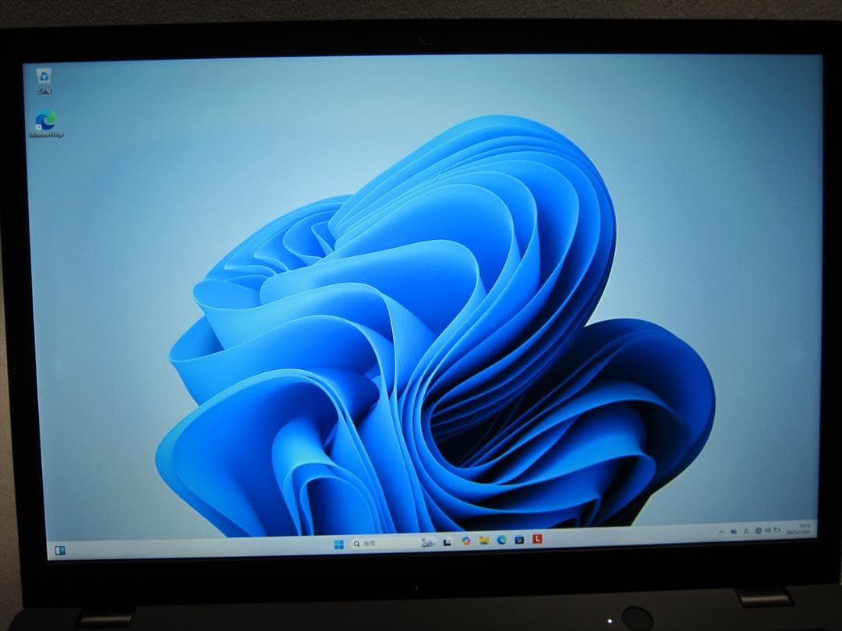This screenshot has height=631, width=842.
Task: Open Task View from the taskbar
Action: pos(448,541)
